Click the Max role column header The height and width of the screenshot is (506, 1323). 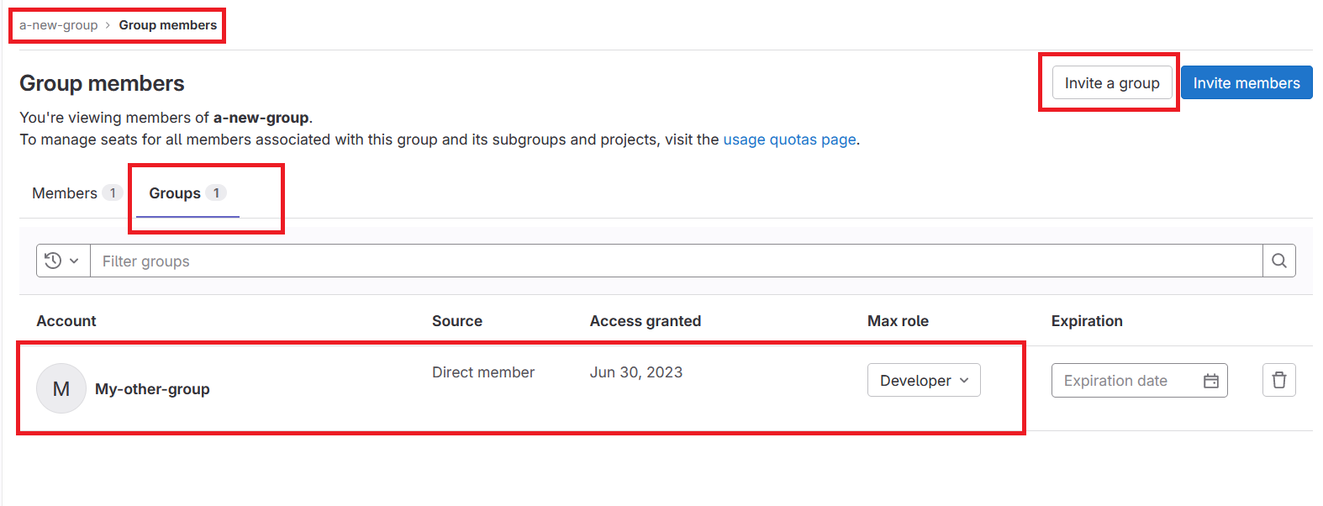[898, 321]
